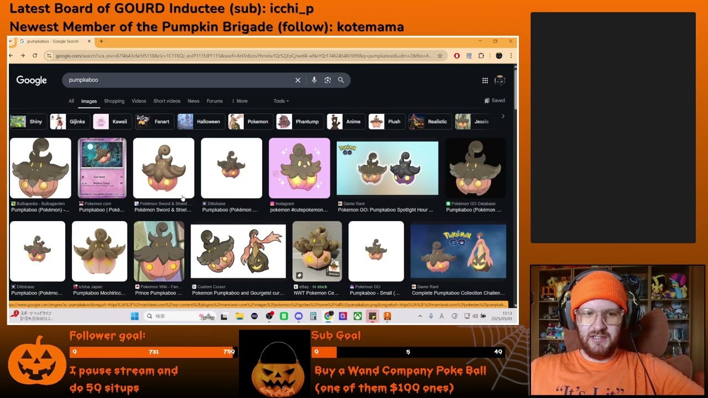Close the pumpkaboo Google Search tab
The height and width of the screenshot is (398, 708).
(x=88, y=41)
